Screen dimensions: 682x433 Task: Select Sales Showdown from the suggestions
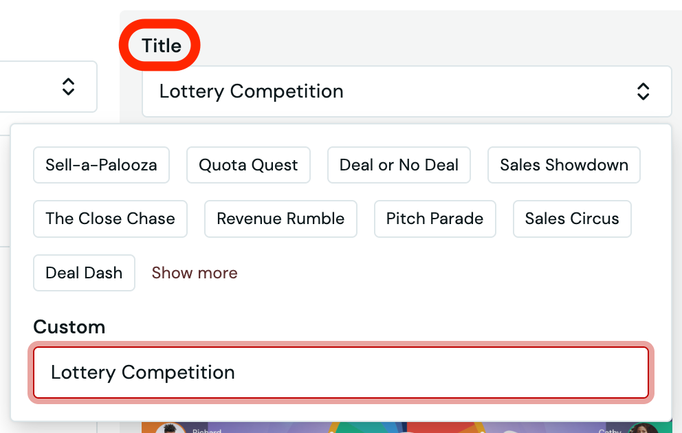point(564,165)
